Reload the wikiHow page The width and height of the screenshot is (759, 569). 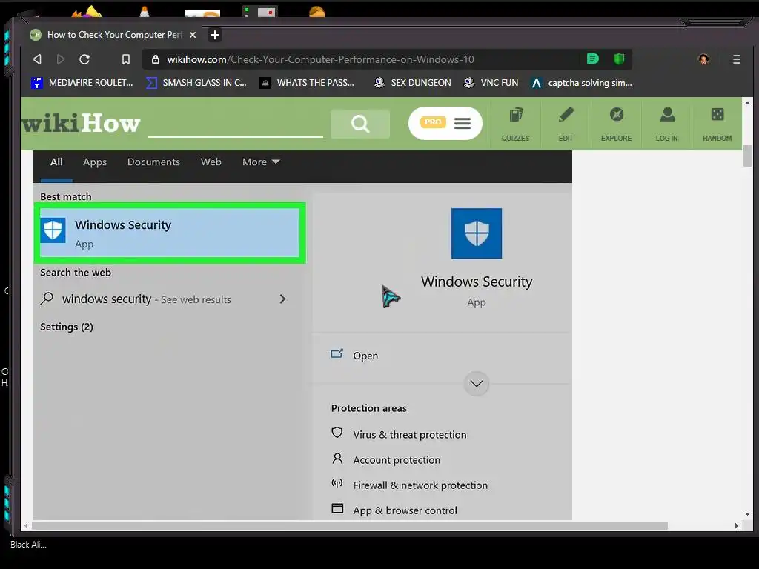point(84,59)
